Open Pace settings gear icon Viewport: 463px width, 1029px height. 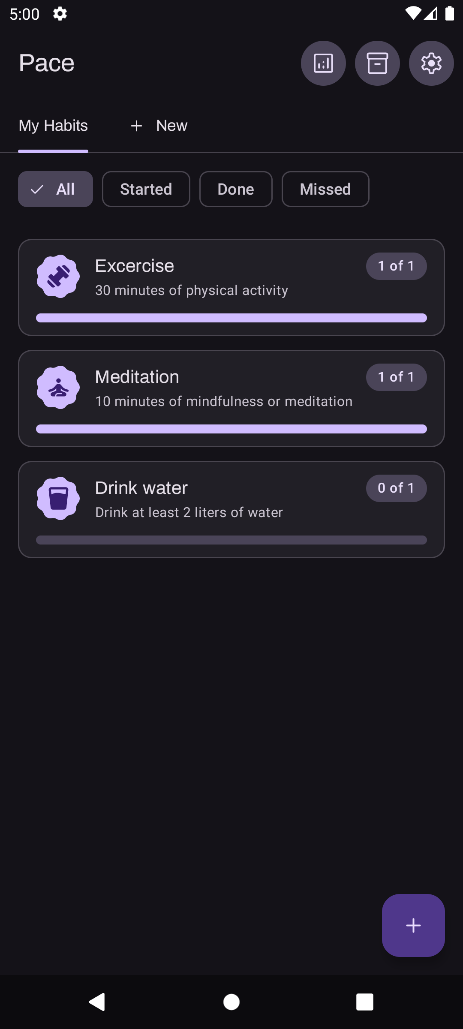click(431, 63)
